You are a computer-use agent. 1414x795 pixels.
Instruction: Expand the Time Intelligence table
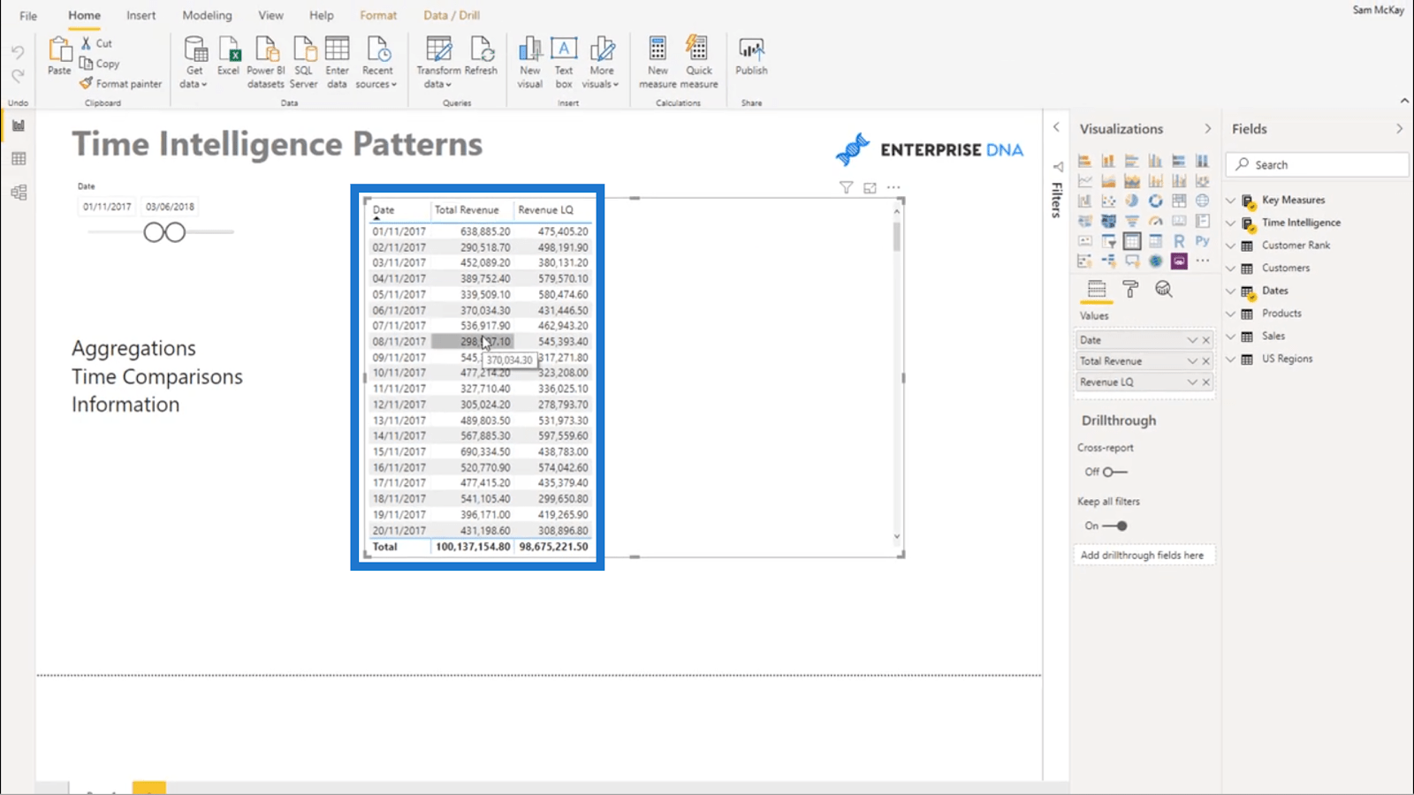1230,223
